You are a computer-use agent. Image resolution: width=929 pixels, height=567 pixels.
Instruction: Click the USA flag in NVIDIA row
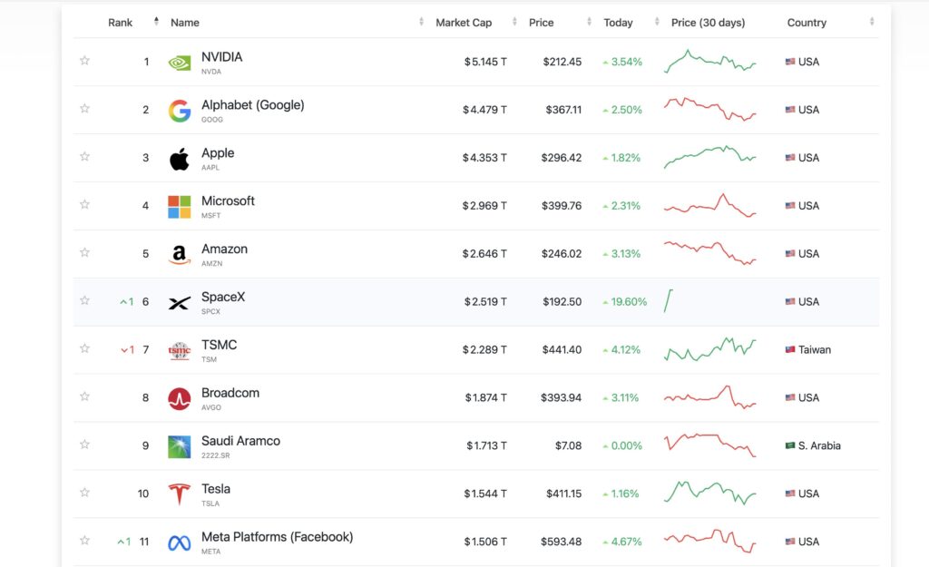click(790, 62)
